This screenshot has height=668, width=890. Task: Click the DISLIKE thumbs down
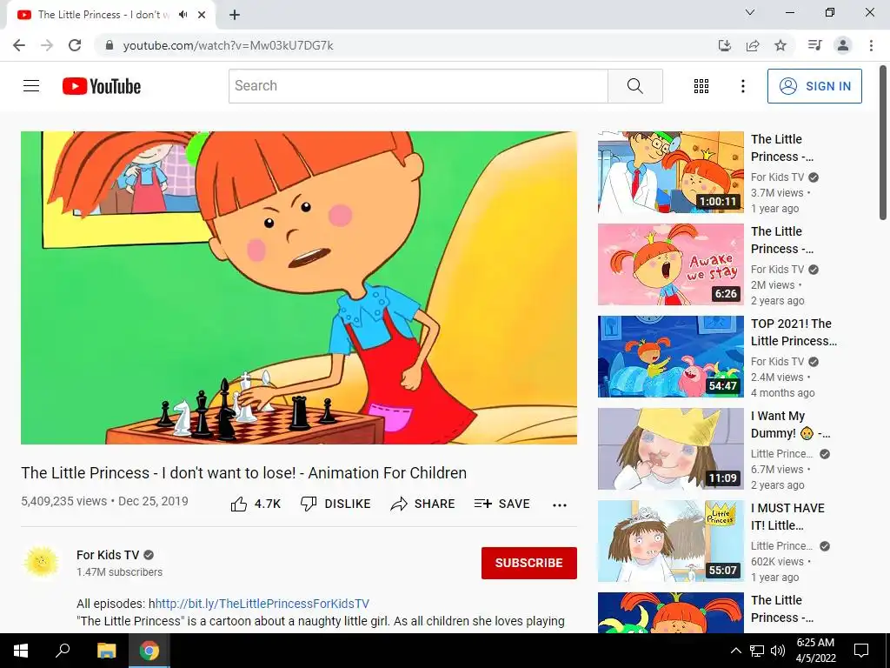pyautogui.click(x=335, y=504)
